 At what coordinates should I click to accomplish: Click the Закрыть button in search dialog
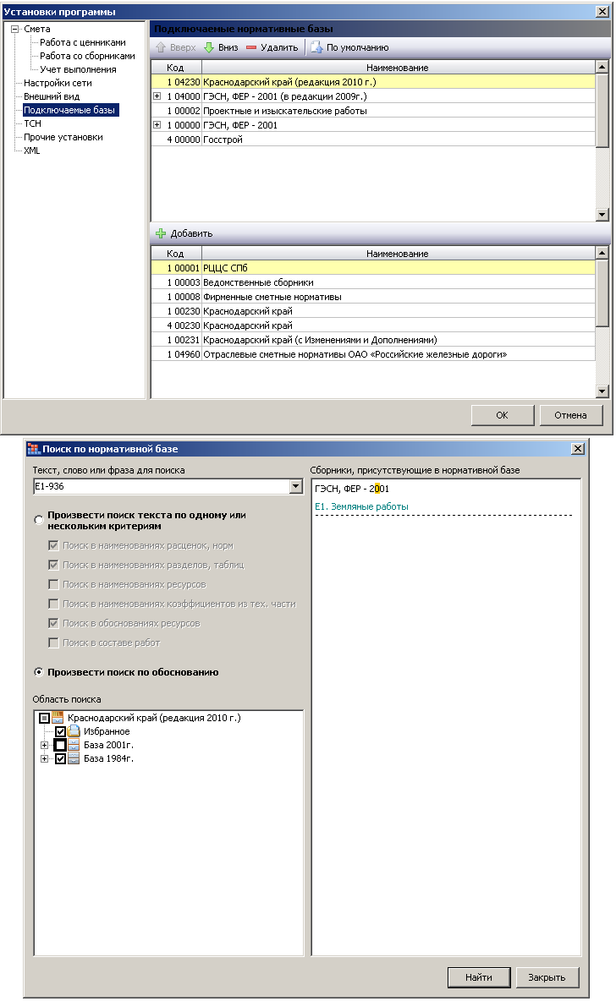click(x=547, y=977)
